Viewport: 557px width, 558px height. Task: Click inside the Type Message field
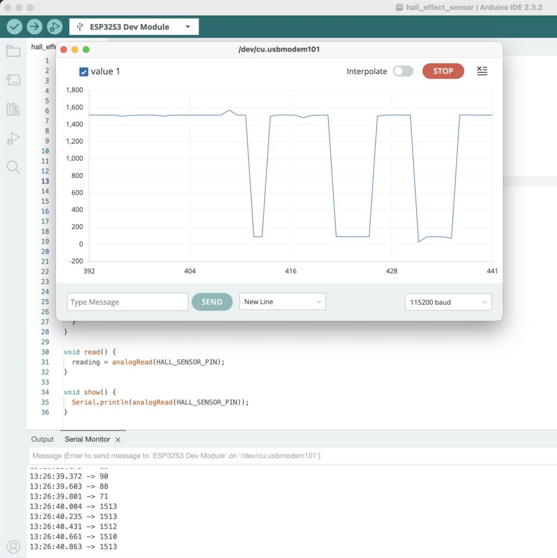click(127, 301)
